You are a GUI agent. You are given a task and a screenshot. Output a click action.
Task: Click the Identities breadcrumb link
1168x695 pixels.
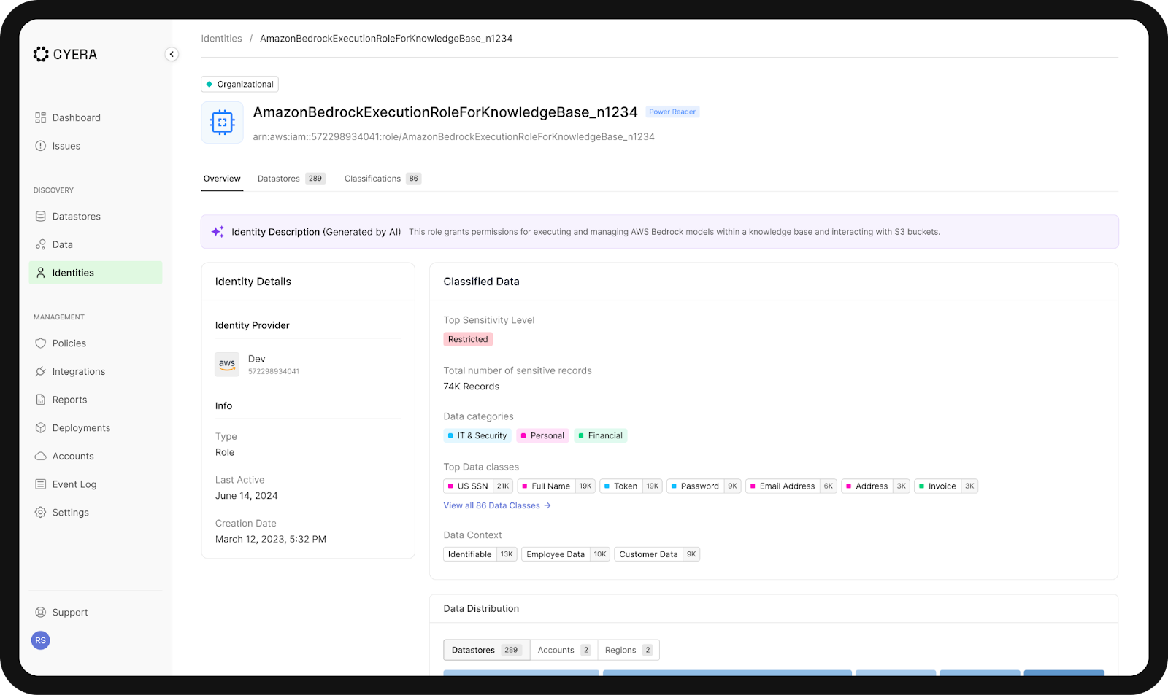(x=221, y=39)
